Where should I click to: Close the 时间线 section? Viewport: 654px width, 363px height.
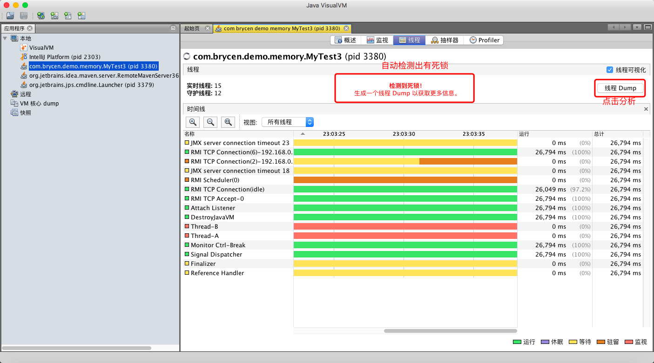pos(646,109)
